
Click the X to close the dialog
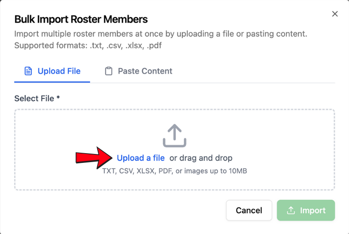[335, 13]
